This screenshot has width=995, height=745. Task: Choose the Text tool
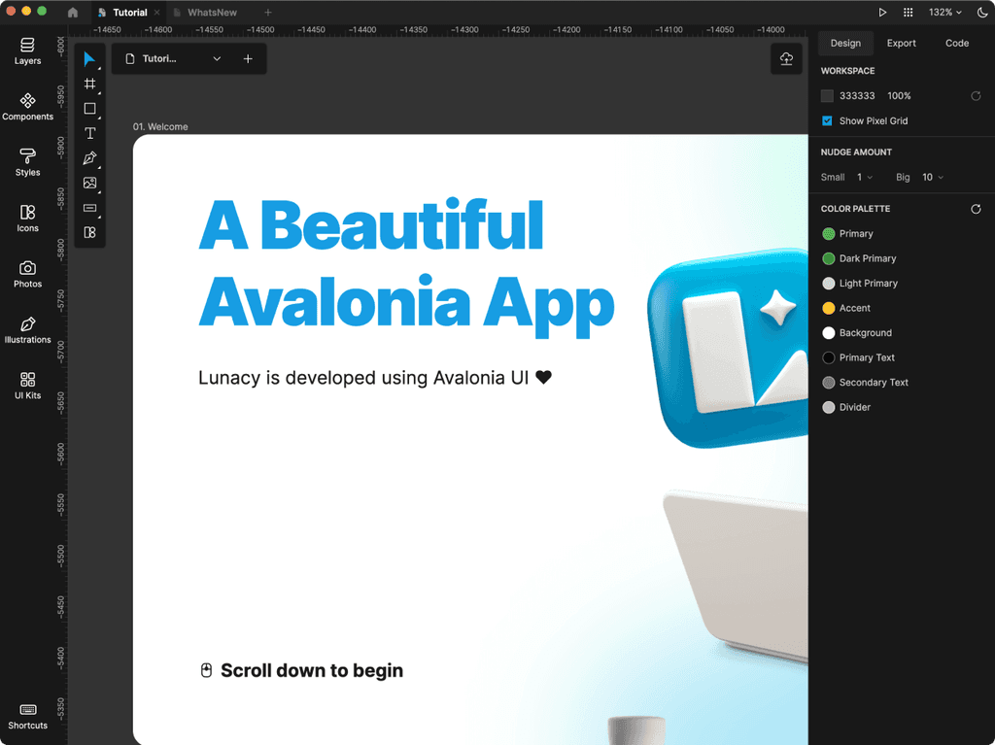click(x=89, y=133)
